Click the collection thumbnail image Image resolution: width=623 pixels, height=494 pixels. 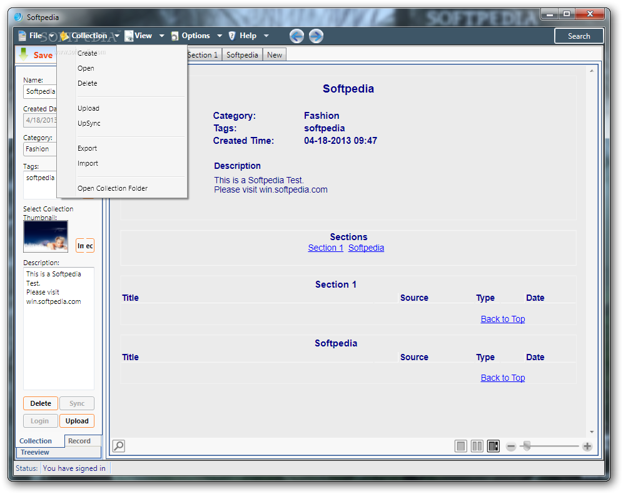46,236
